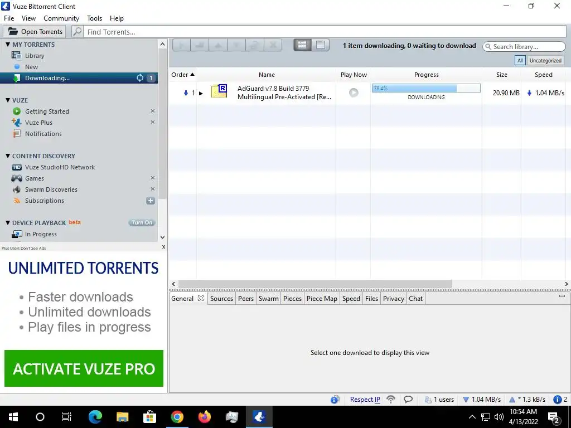Collapse the MY TORRENTS section
This screenshot has height=428, width=571.
tap(8, 45)
